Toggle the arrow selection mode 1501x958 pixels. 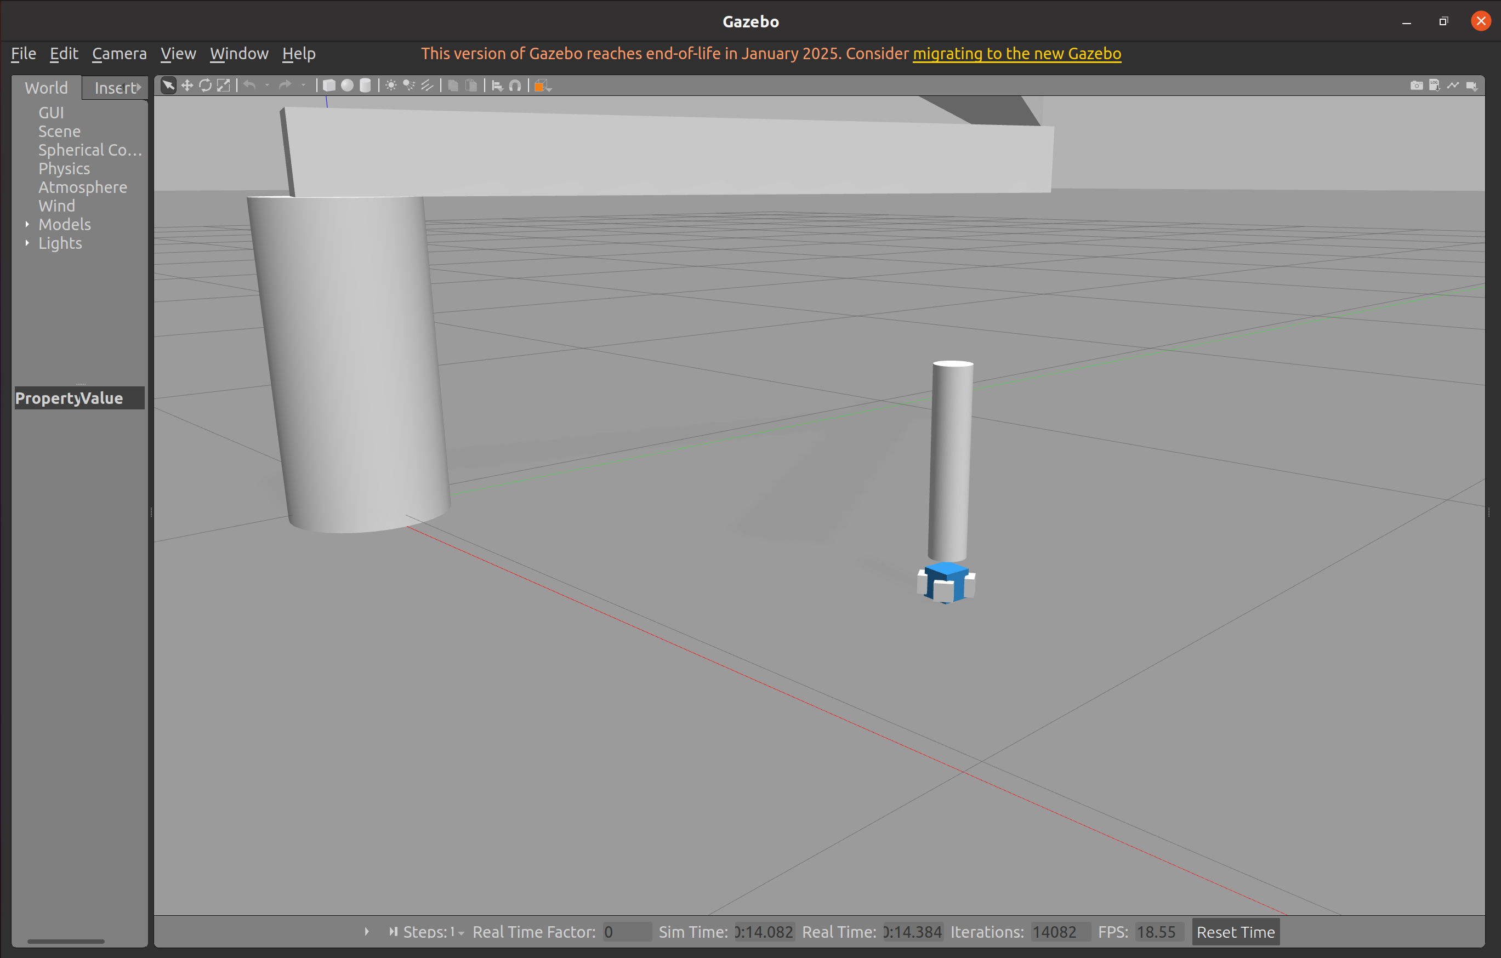coord(168,85)
